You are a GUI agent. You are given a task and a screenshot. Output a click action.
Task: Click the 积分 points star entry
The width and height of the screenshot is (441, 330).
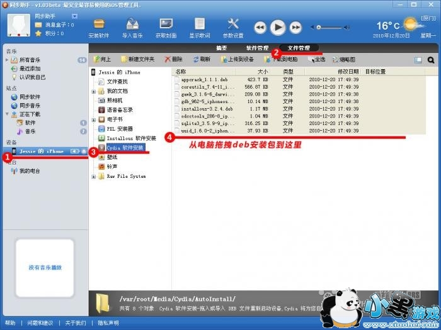tap(50, 33)
